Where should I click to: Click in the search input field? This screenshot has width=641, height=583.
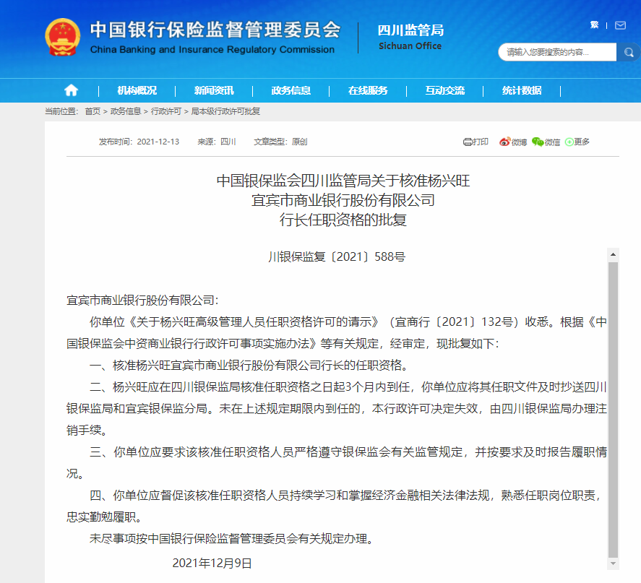[556, 52]
